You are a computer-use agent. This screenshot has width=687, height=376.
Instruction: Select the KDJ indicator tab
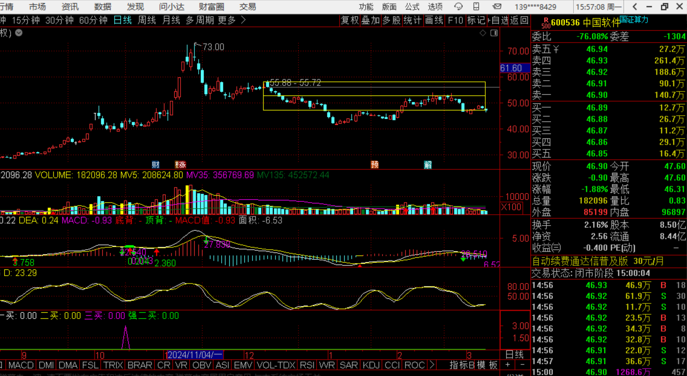(371, 365)
